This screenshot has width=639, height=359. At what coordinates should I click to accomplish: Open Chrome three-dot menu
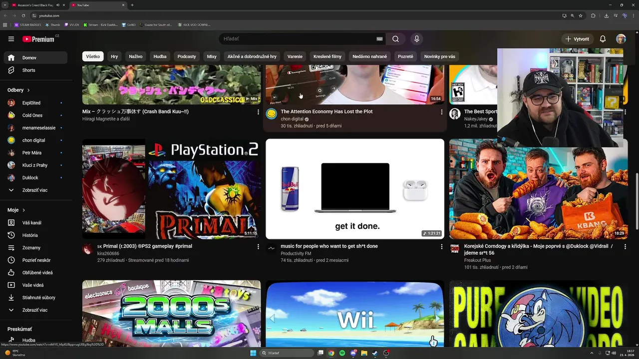pyautogui.click(x=633, y=15)
